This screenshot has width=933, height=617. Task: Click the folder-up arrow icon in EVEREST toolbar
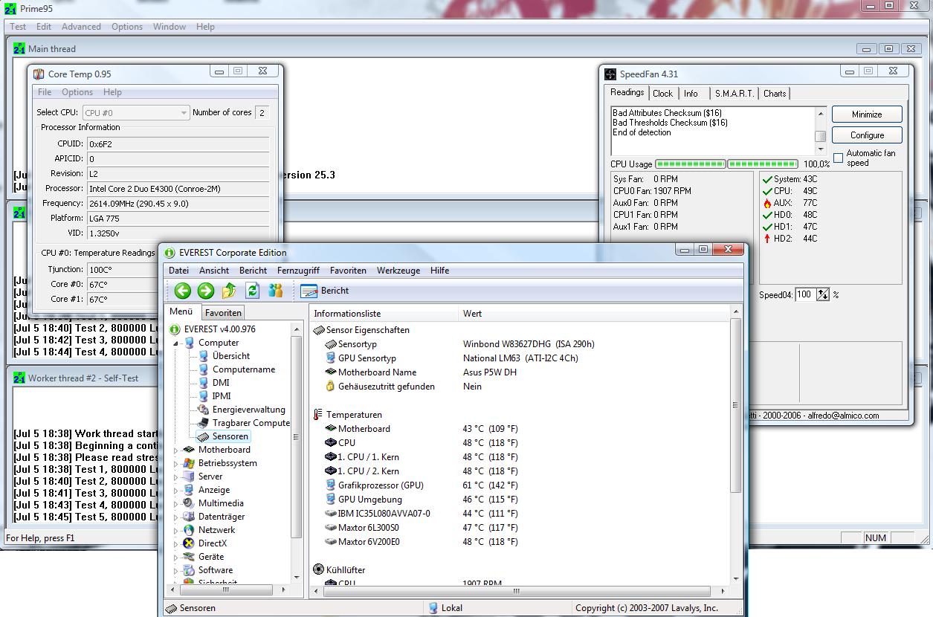(229, 291)
